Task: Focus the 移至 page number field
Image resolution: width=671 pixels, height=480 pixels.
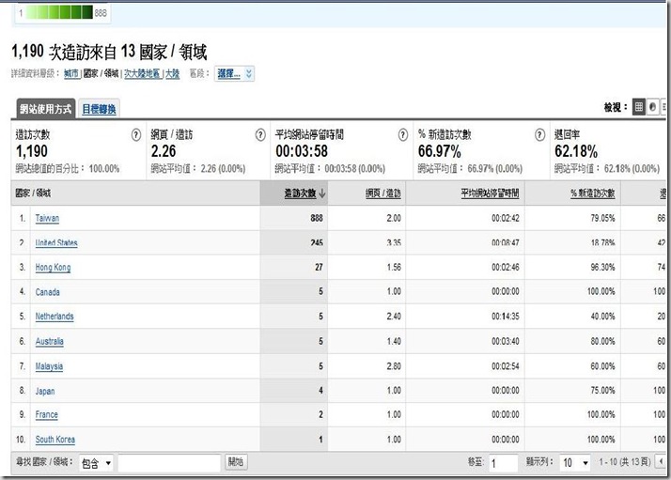Action: pos(504,463)
